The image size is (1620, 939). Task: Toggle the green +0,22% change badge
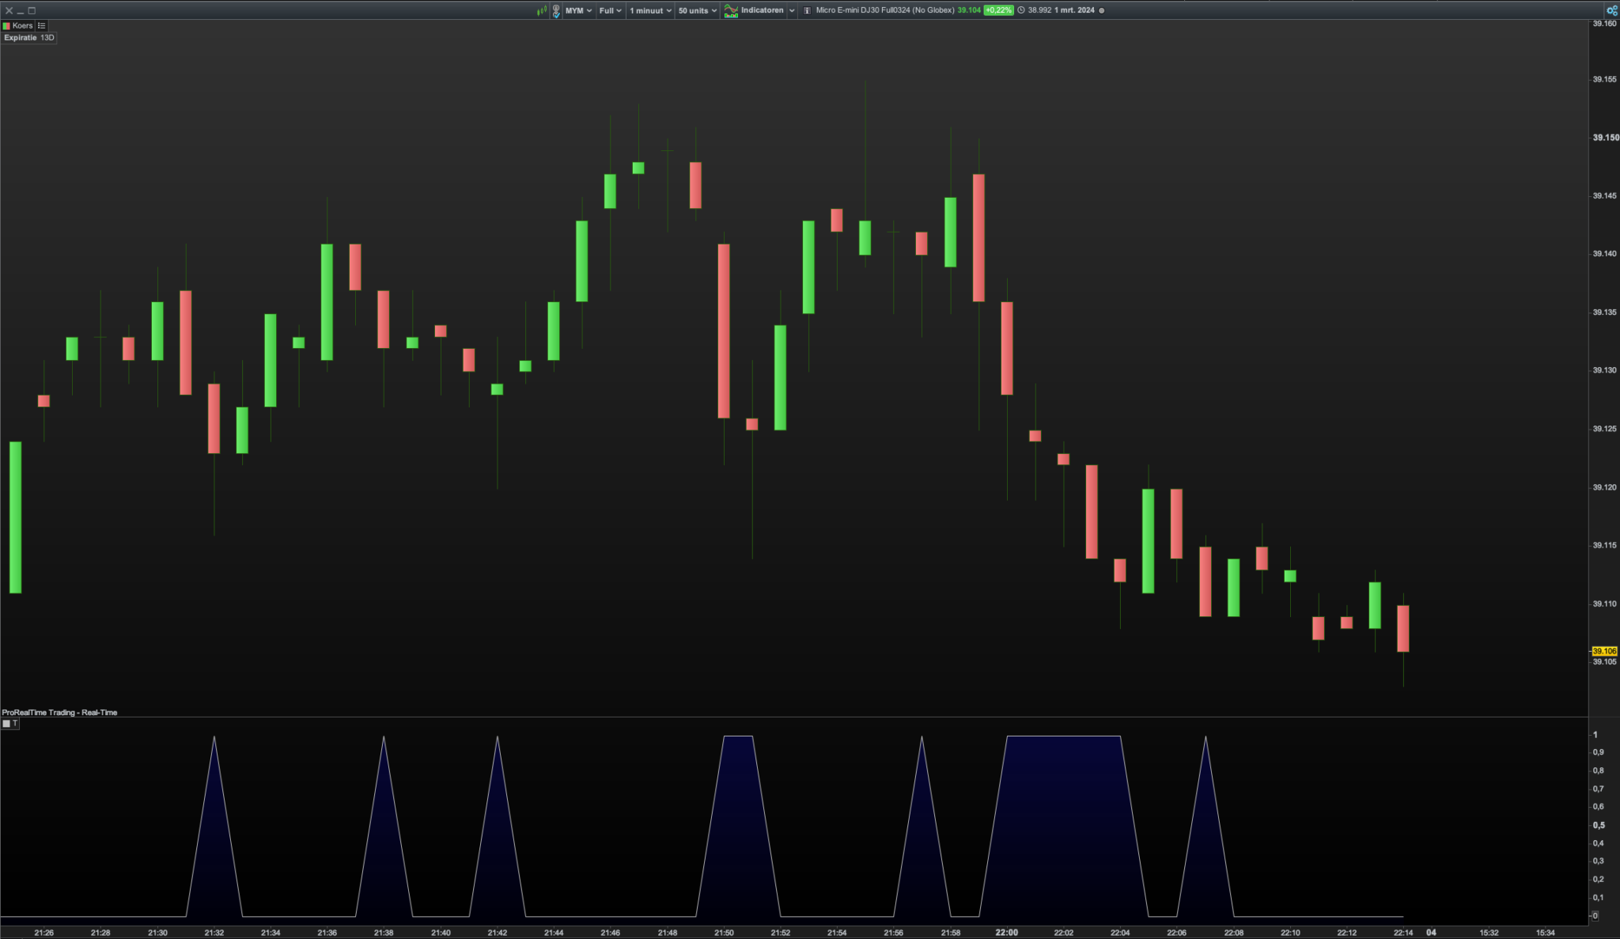click(x=998, y=10)
